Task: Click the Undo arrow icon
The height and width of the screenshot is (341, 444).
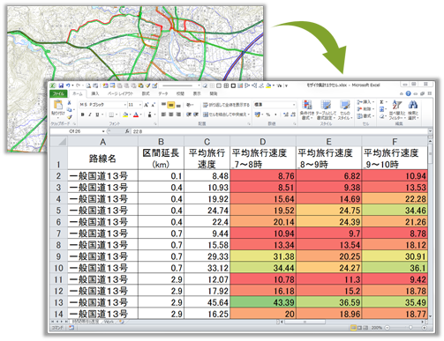Action: tap(68, 85)
